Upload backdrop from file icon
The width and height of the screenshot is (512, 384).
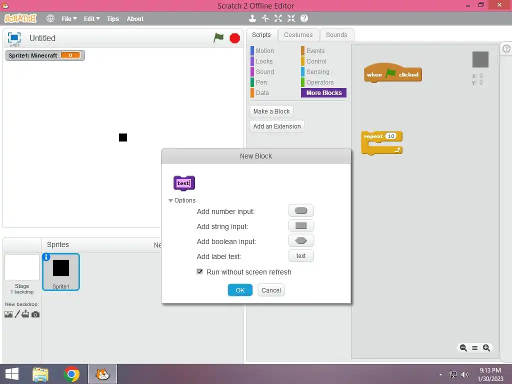coord(25,314)
